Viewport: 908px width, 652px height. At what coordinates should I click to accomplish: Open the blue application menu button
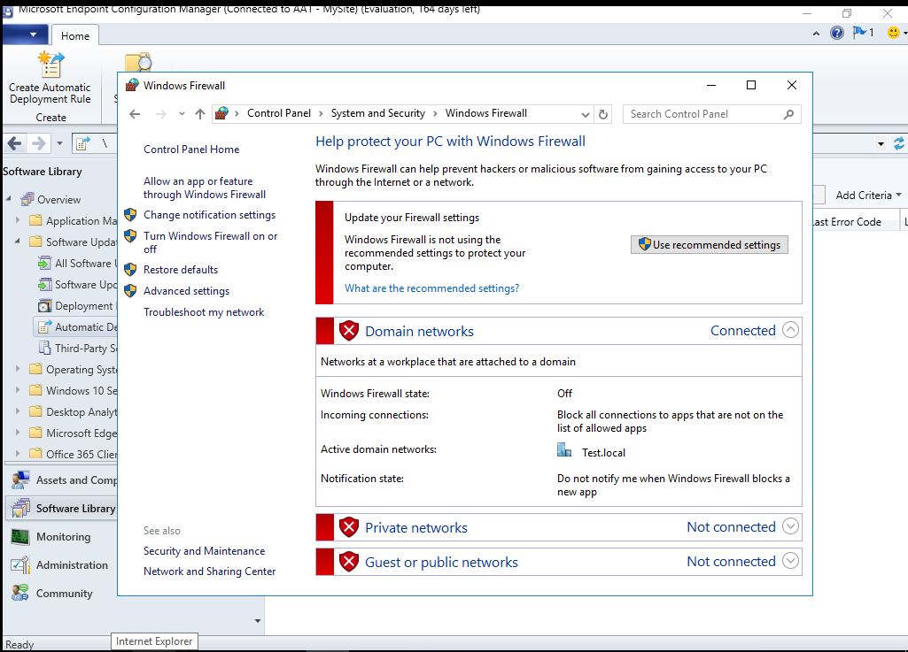click(26, 35)
